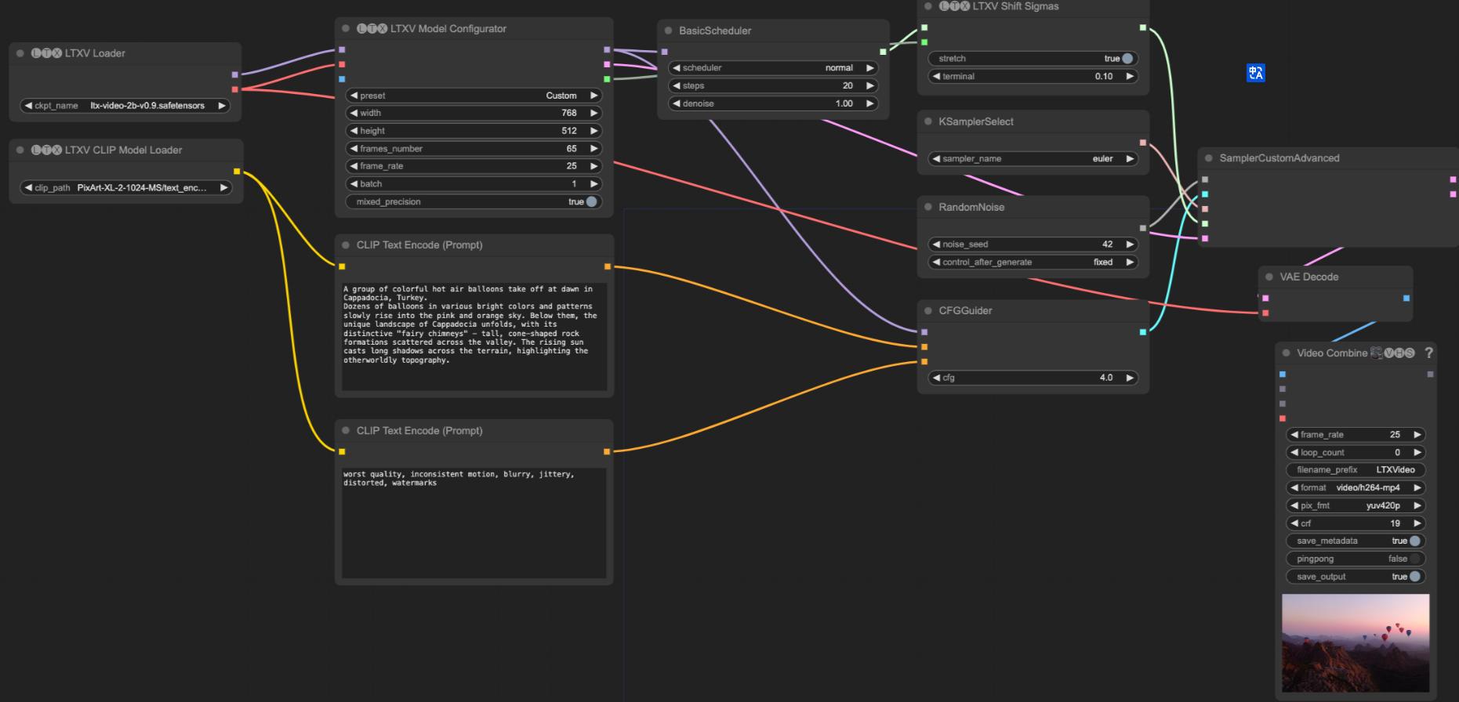Decrease the width value with the left arrow

(x=354, y=114)
